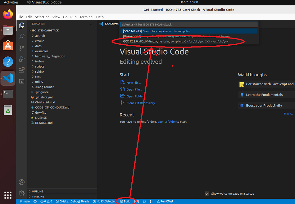Click the main branch indicator in status bar
295x204 pixels.
click(25, 202)
